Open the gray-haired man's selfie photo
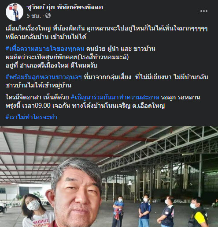 pyautogui.click(x=109, y=177)
